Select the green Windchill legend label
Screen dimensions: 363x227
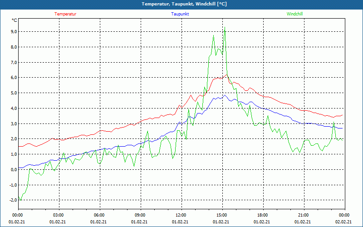(294, 14)
